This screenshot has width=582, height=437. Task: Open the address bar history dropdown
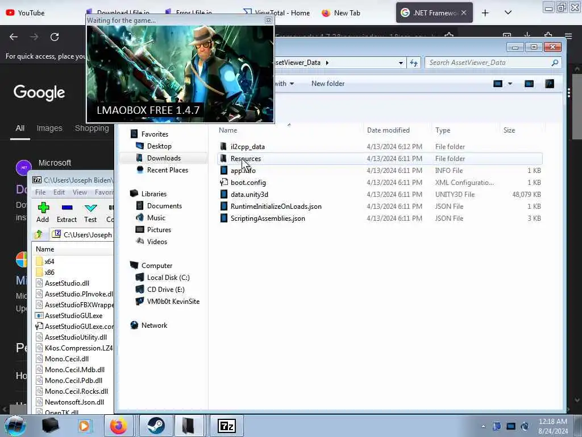point(401,63)
